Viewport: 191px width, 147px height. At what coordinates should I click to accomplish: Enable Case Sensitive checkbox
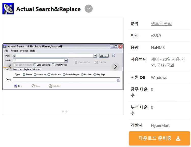(x=35, y=65)
